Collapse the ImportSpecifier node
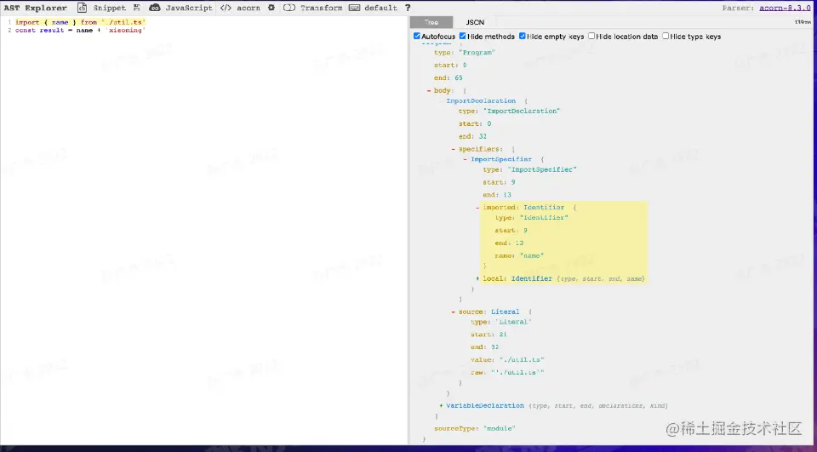817x452 pixels. [x=466, y=159]
